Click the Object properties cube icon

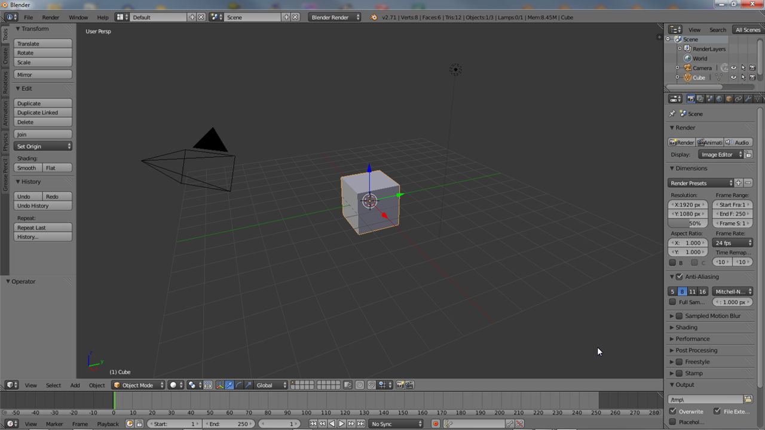point(729,99)
